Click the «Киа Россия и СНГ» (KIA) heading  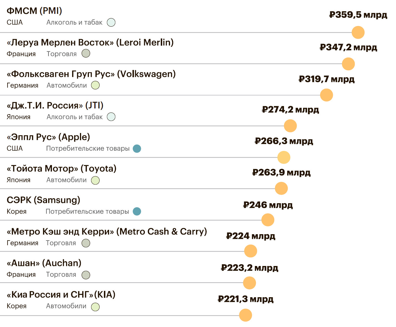tap(61, 295)
